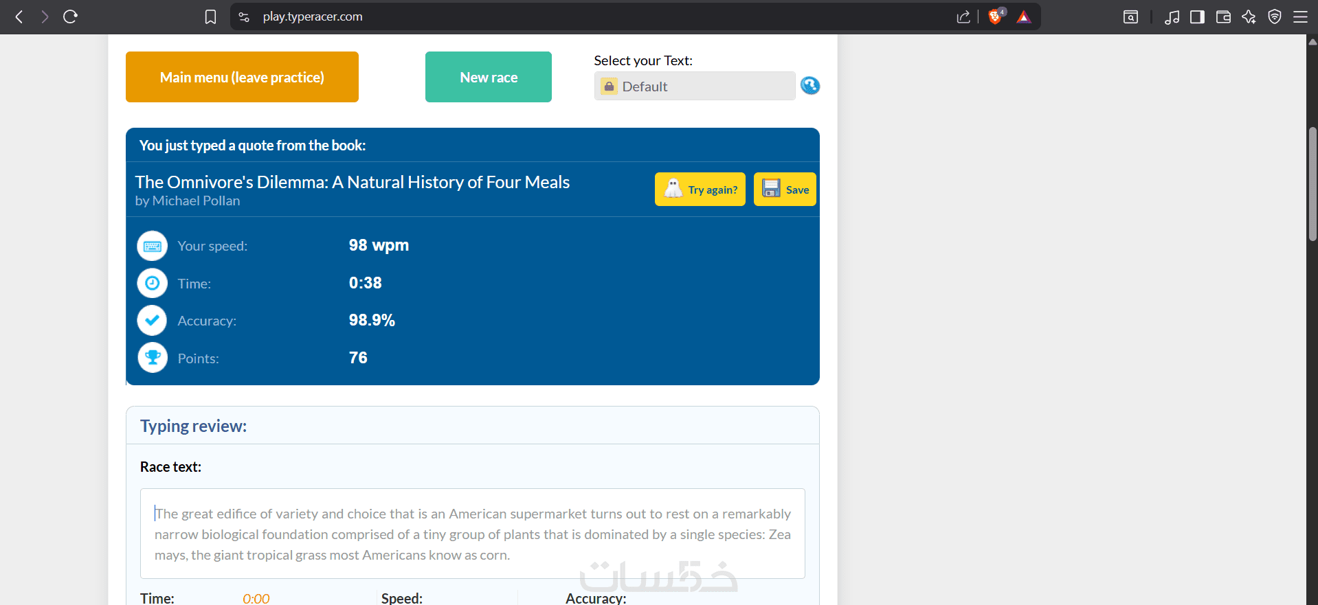Click the 0:00 replay time value
1318x605 pixels.
(x=256, y=598)
